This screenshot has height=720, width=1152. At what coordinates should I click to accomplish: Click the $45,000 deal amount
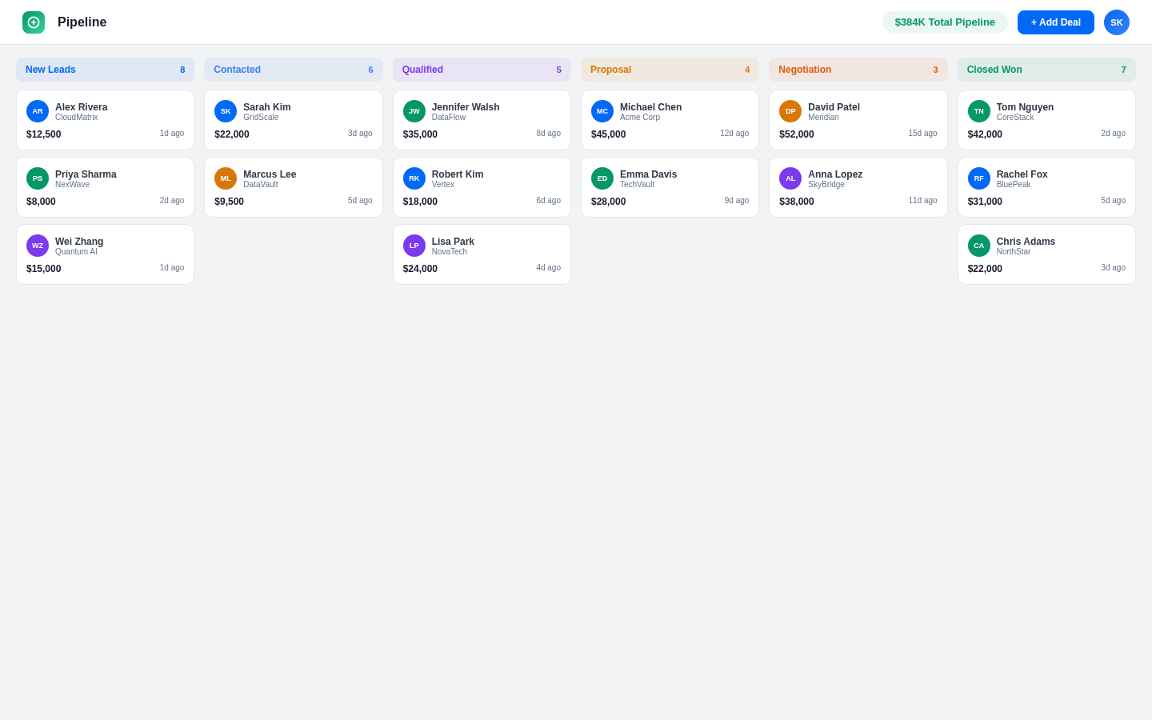tap(608, 134)
